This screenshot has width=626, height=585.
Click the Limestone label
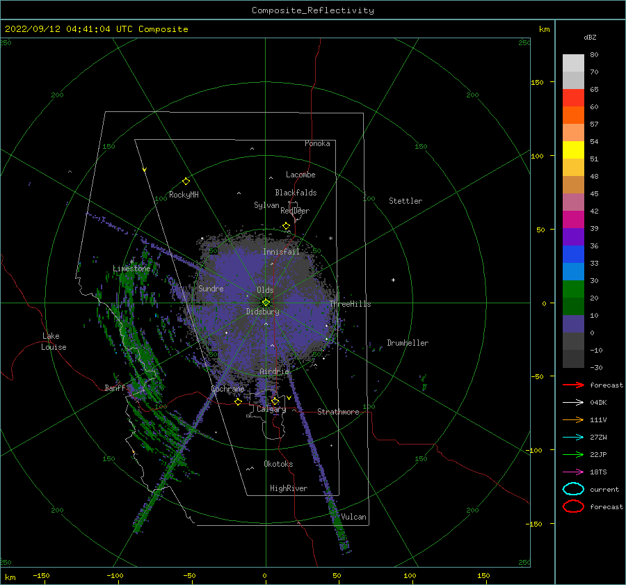point(131,269)
